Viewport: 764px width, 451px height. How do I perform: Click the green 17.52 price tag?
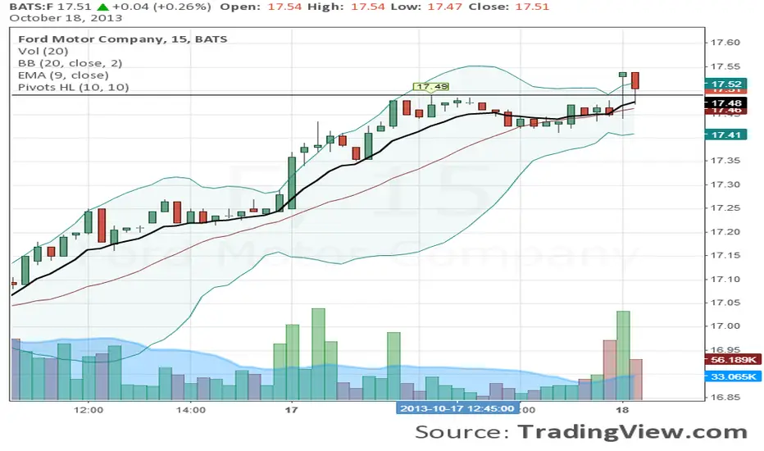pos(726,84)
